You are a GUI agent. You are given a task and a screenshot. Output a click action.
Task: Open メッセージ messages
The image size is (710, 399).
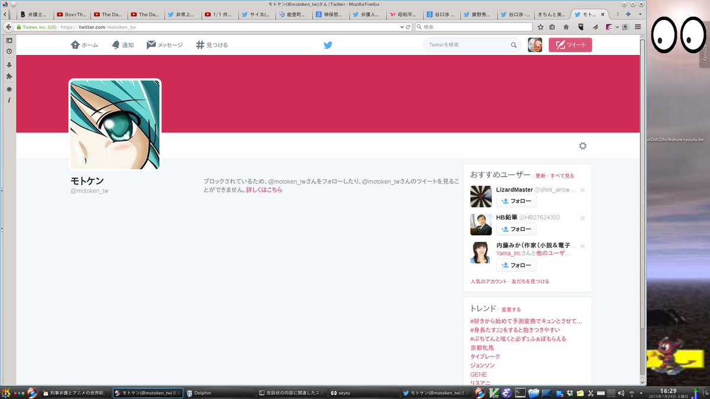(165, 45)
